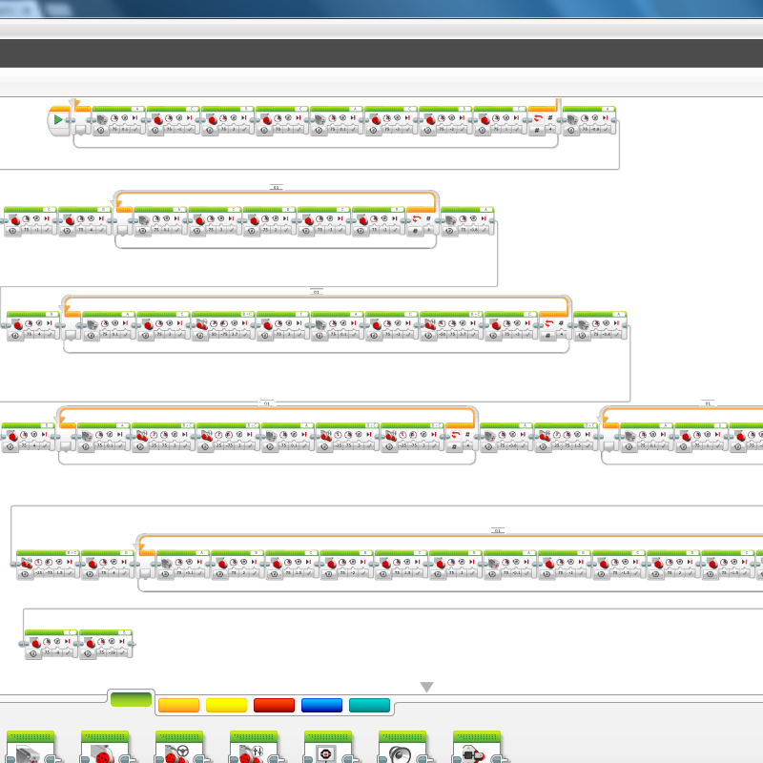Open mode selector of third row loop end
The image size is (763, 763).
tap(547, 336)
